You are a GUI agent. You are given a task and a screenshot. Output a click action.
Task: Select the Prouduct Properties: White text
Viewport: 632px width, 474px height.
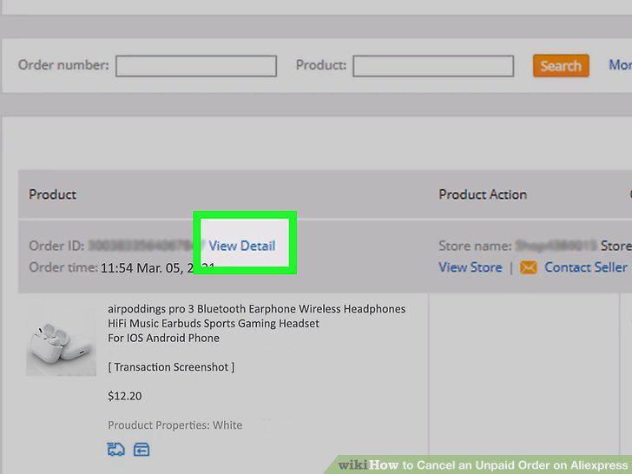tap(175, 425)
